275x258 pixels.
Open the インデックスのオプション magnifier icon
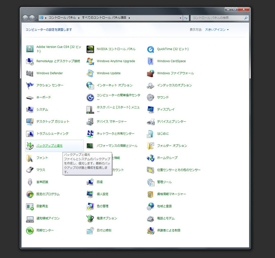pos(150,85)
